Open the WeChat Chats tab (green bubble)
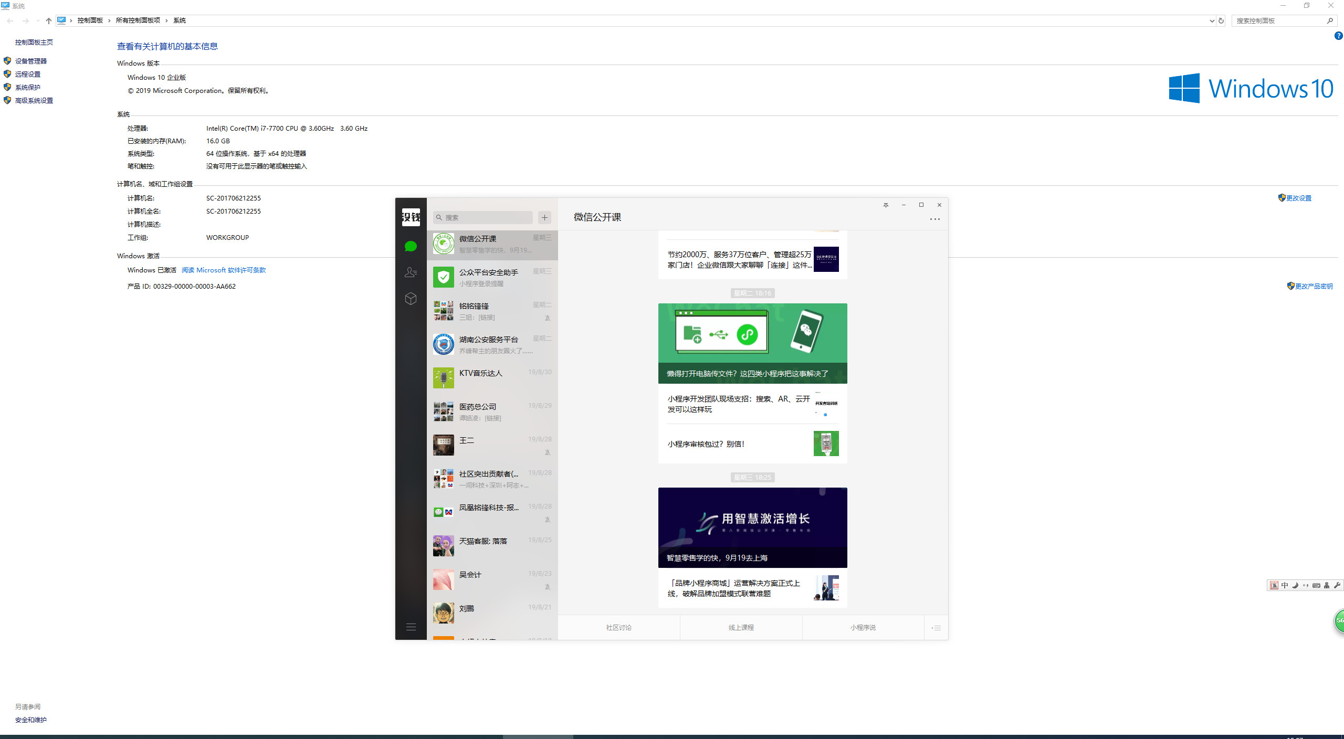Image resolution: width=1344 pixels, height=739 pixels. [x=411, y=246]
